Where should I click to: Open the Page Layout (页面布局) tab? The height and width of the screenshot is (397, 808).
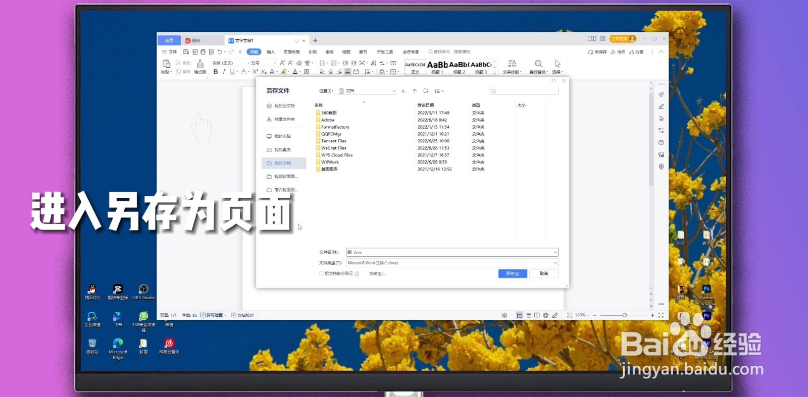[291, 52]
